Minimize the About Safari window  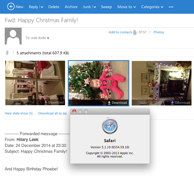pyautogui.click(x=80, y=111)
